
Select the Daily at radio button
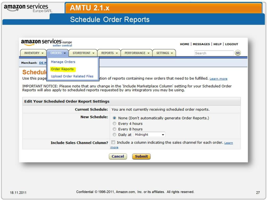[114, 135]
